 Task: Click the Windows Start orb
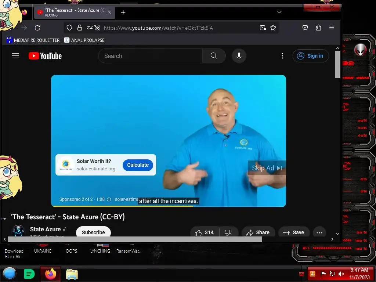(10, 274)
